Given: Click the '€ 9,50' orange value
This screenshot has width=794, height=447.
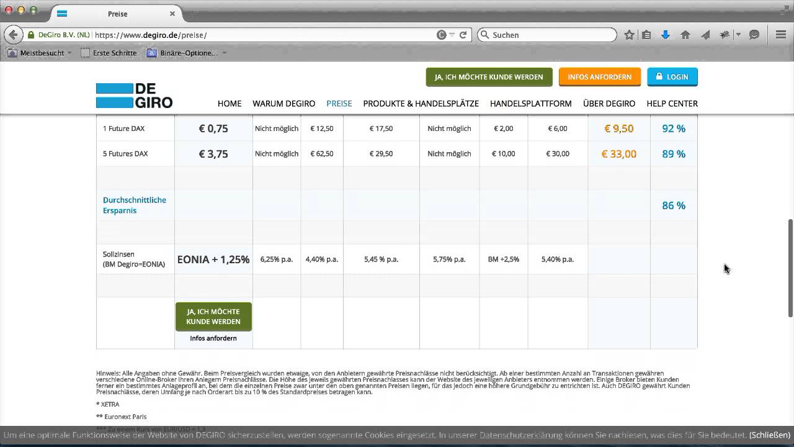Looking at the screenshot, I should (619, 129).
